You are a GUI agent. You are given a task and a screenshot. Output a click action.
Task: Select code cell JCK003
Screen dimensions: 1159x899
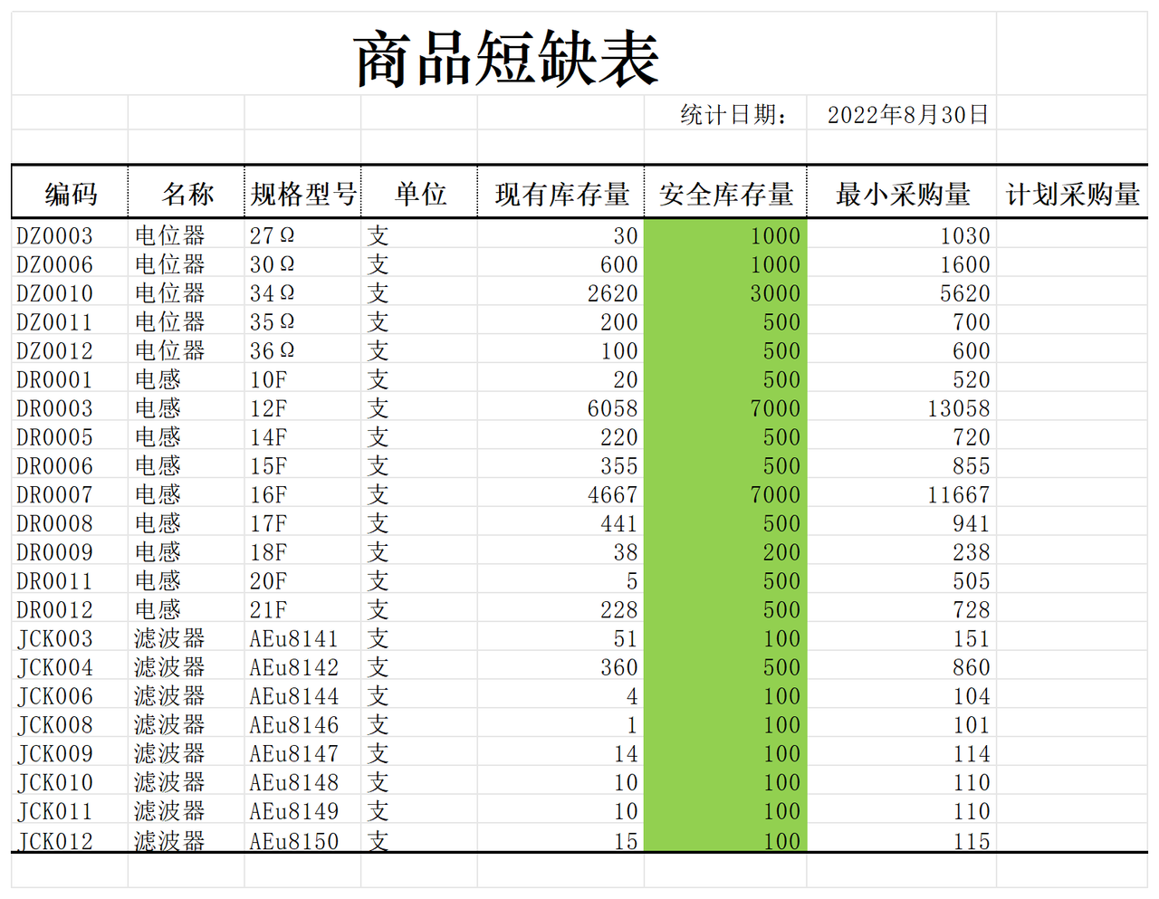[70, 638]
